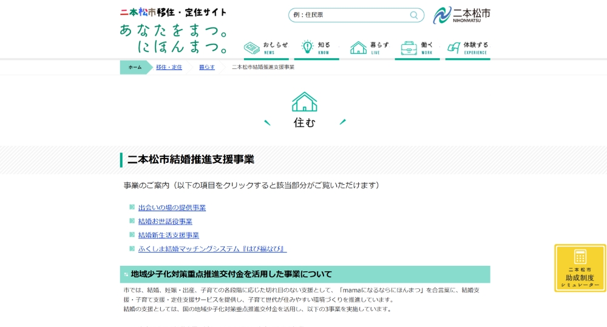The height and width of the screenshot is (327, 607).
Task: Click the 二本松市移住・定住サイト site logo
Action: [x=173, y=12]
